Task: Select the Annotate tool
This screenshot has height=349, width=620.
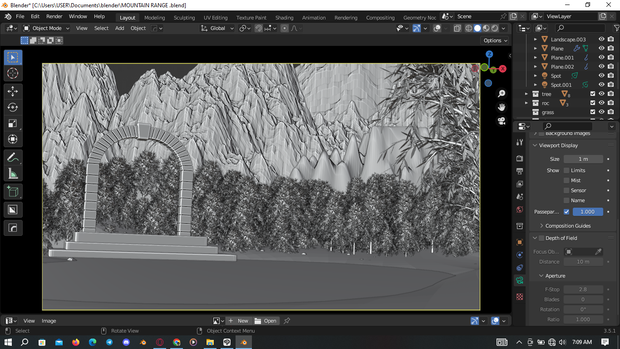Action: click(13, 158)
